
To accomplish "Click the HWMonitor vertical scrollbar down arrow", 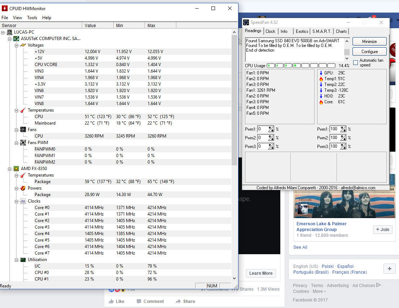I will pos(234,278).
